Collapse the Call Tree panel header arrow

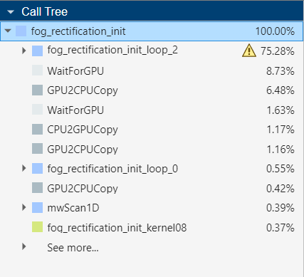pos(11,12)
